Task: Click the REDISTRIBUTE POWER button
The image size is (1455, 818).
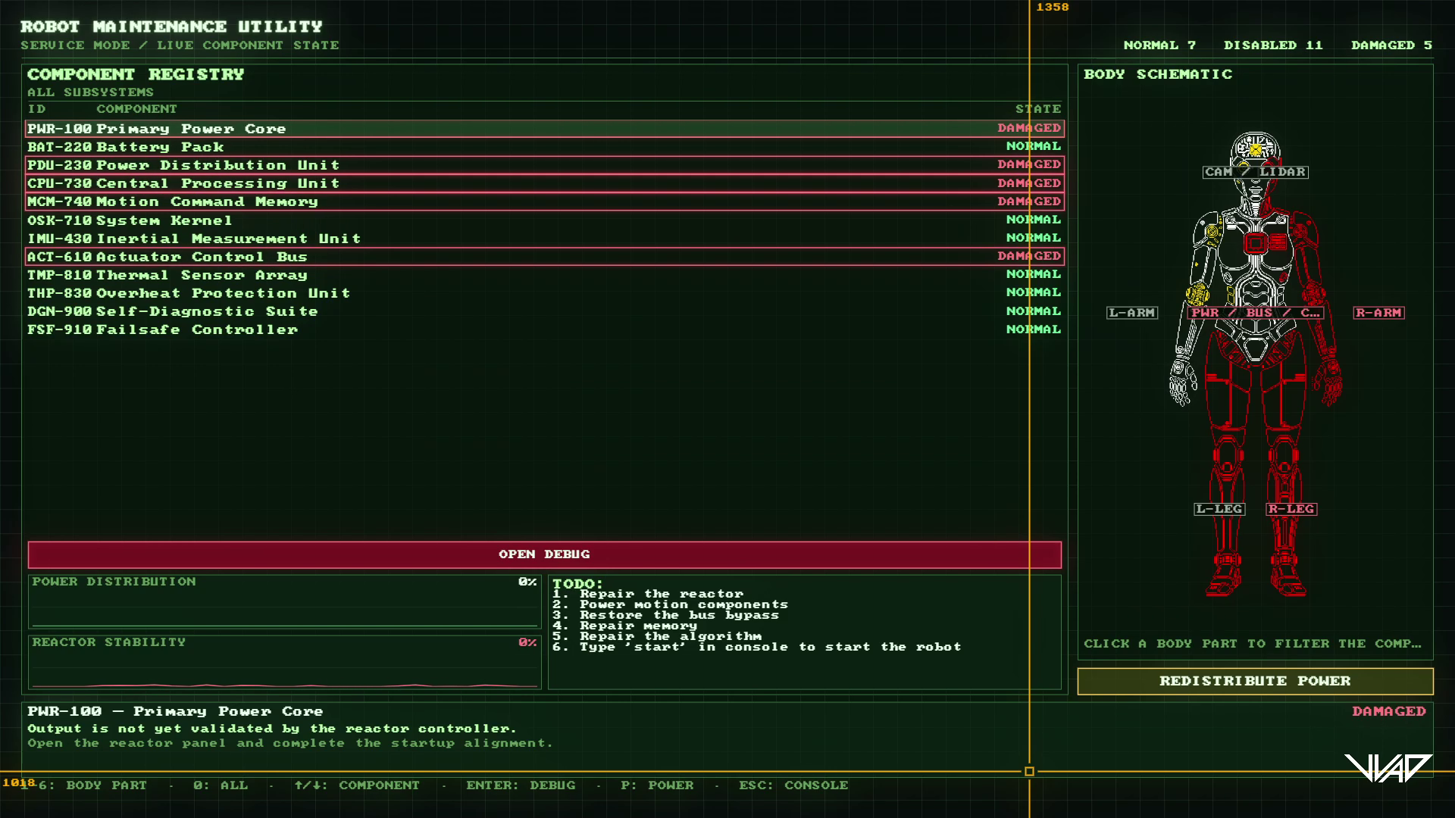Action: click(1255, 681)
